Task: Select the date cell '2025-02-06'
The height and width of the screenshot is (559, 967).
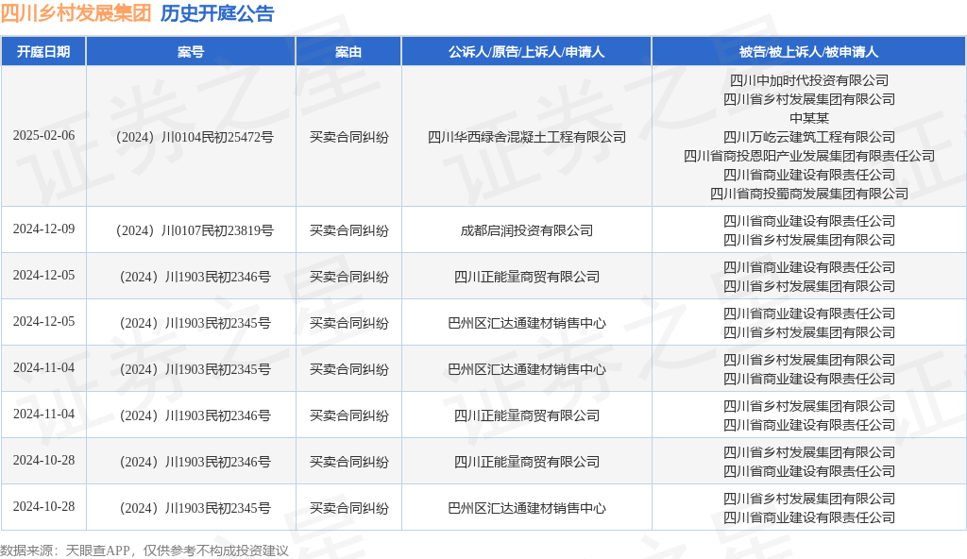Action: click(43, 136)
